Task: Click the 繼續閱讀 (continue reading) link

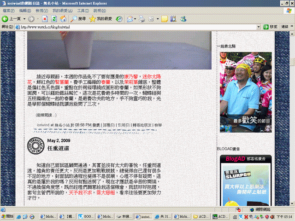Action: [46, 115]
